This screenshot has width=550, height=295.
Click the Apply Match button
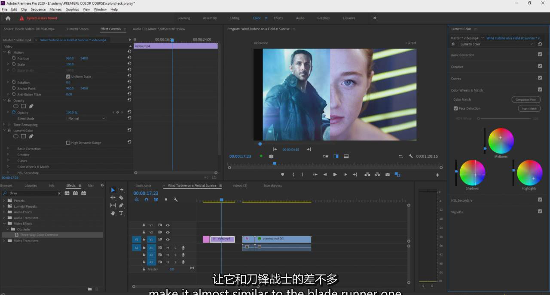pyautogui.click(x=529, y=108)
